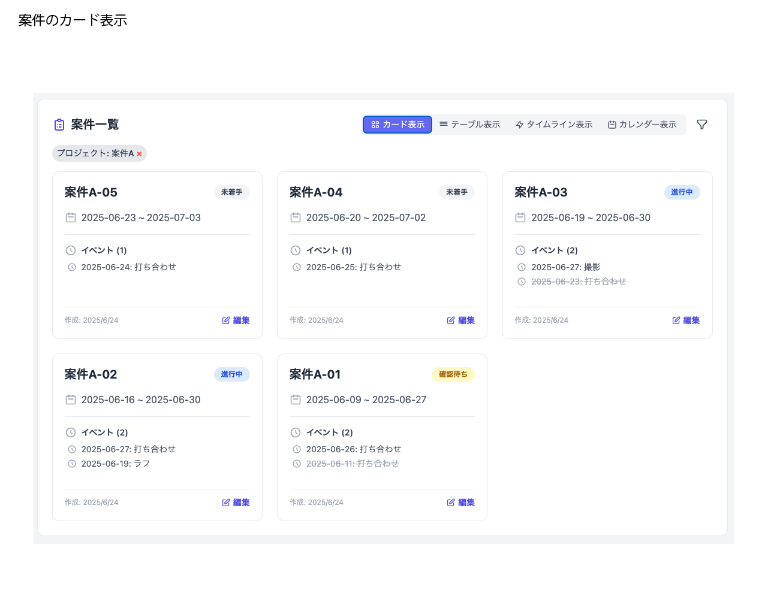Click the calendar icon on 案件A-05
Viewport: 768px width, 614px height.
[x=71, y=217]
